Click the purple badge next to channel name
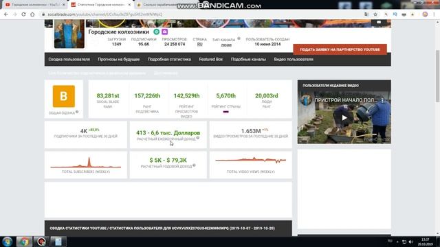This screenshot has width=440, height=247. click(x=165, y=32)
